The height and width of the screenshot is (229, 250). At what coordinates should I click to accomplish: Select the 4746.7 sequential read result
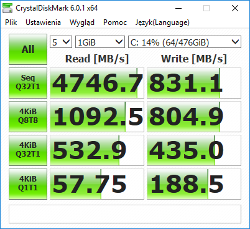click(x=97, y=83)
